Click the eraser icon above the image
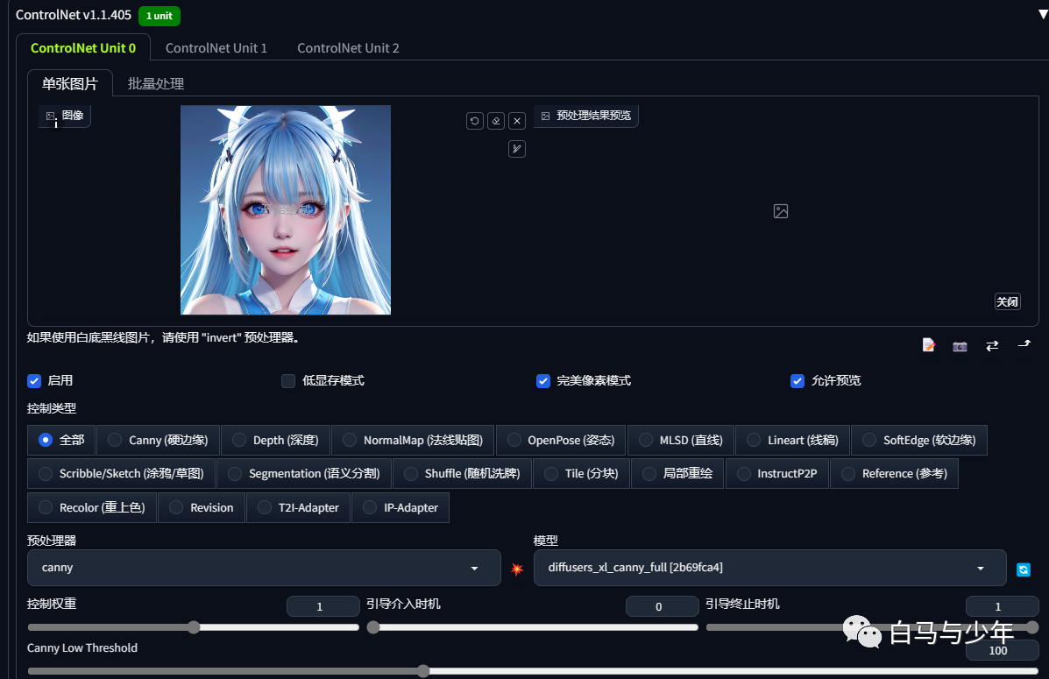Screen dimensions: 1049x679 point(496,121)
